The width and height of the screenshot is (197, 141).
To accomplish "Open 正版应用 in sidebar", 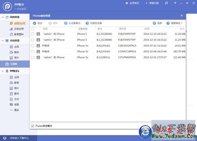I will tap(17, 29).
